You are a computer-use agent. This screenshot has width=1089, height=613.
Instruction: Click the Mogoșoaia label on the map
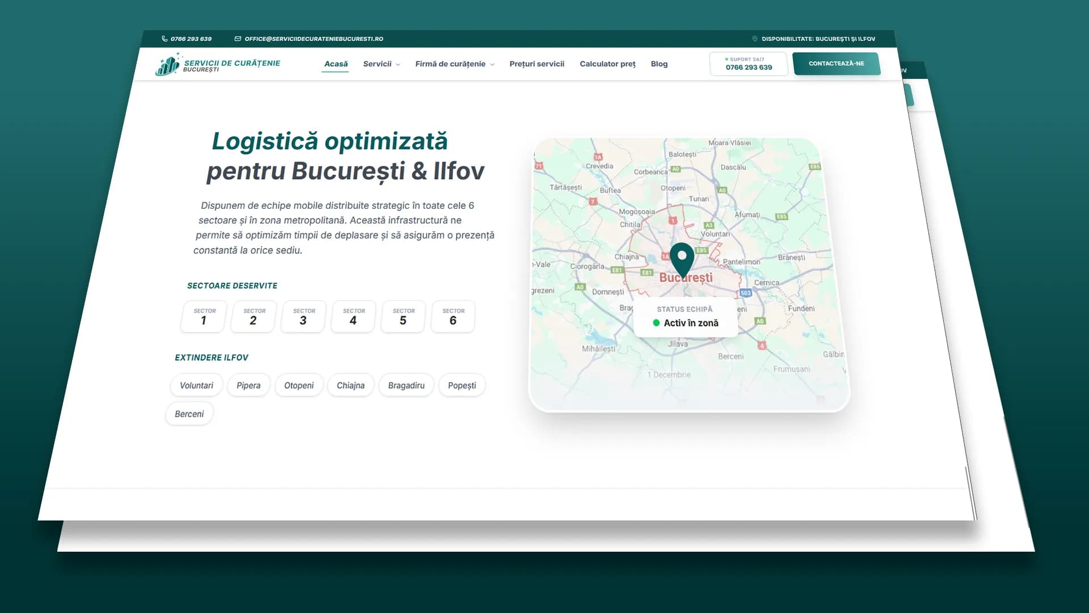click(x=636, y=212)
